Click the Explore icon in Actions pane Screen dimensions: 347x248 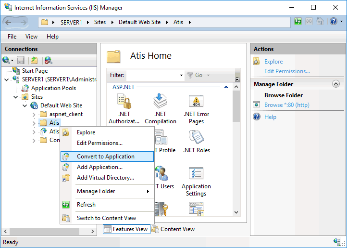click(257, 62)
